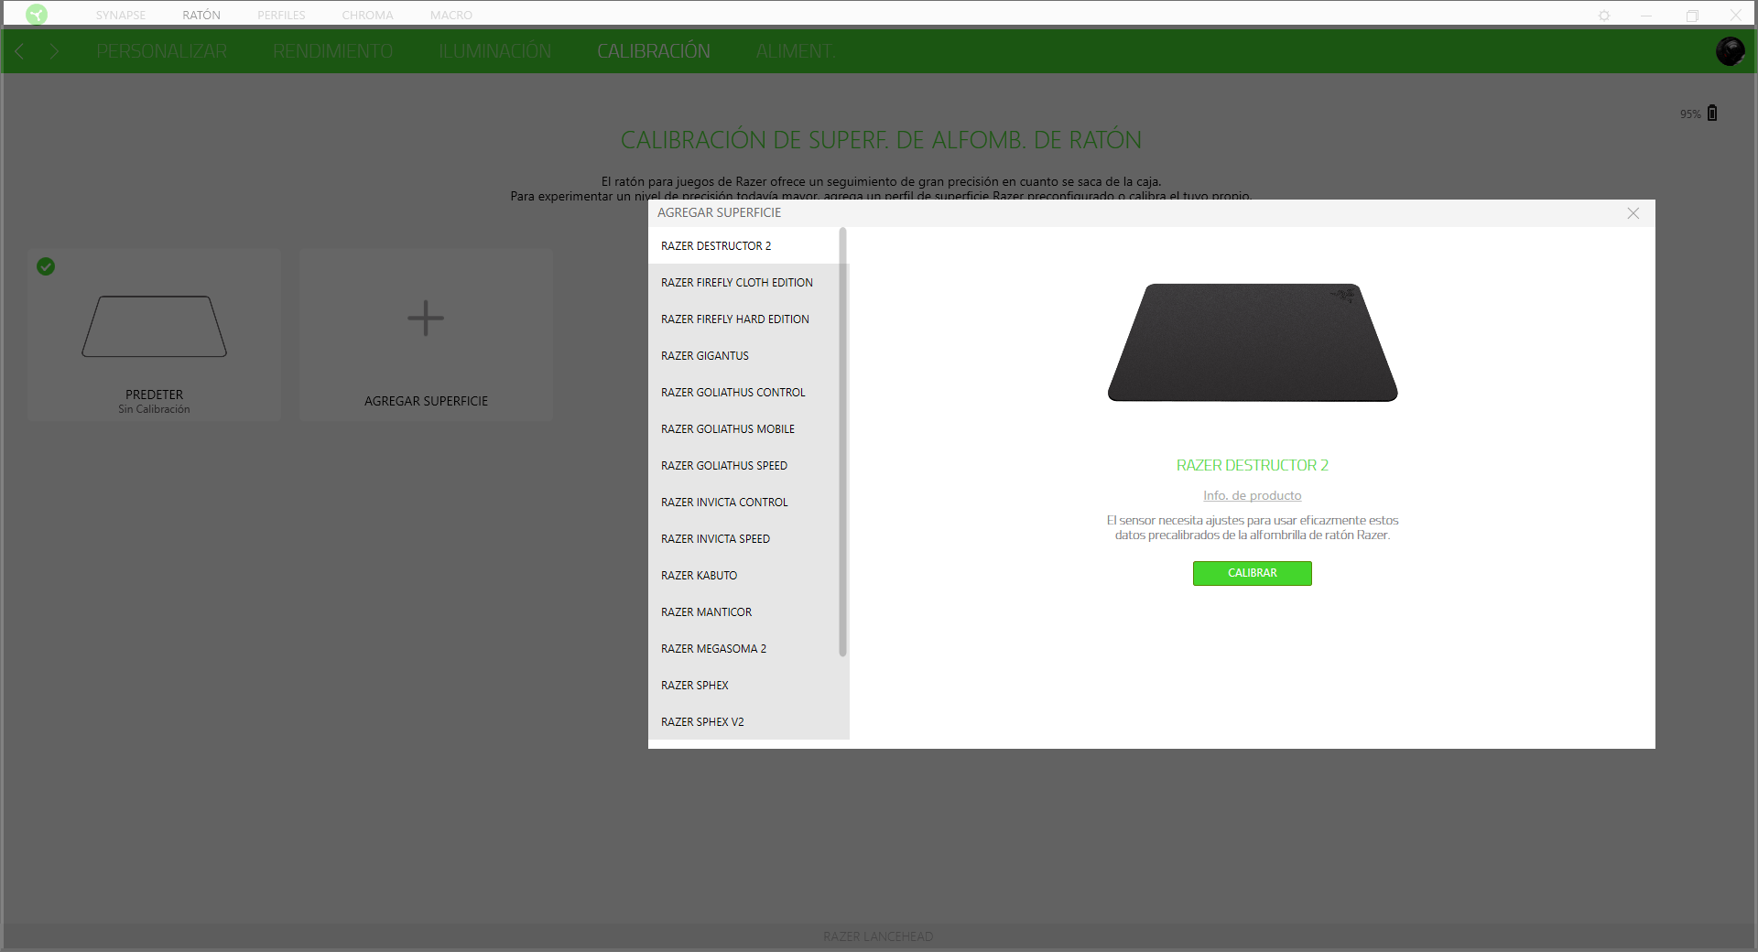The width and height of the screenshot is (1758, 952).
Task: Select Razer Goliathus Speed surface
Action: [743, 465]
